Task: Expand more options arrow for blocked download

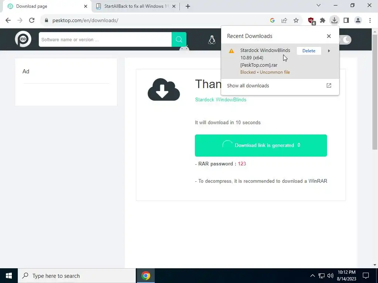Action: click(x=329, y=51)
